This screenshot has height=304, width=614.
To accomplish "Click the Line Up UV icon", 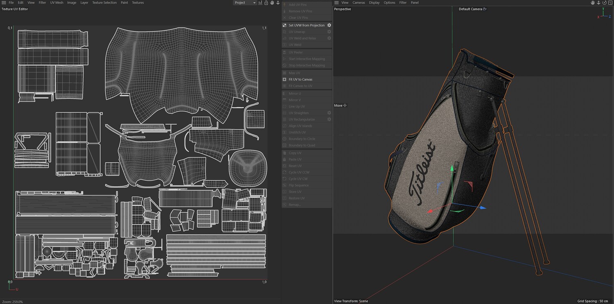I will coord(285,106).
